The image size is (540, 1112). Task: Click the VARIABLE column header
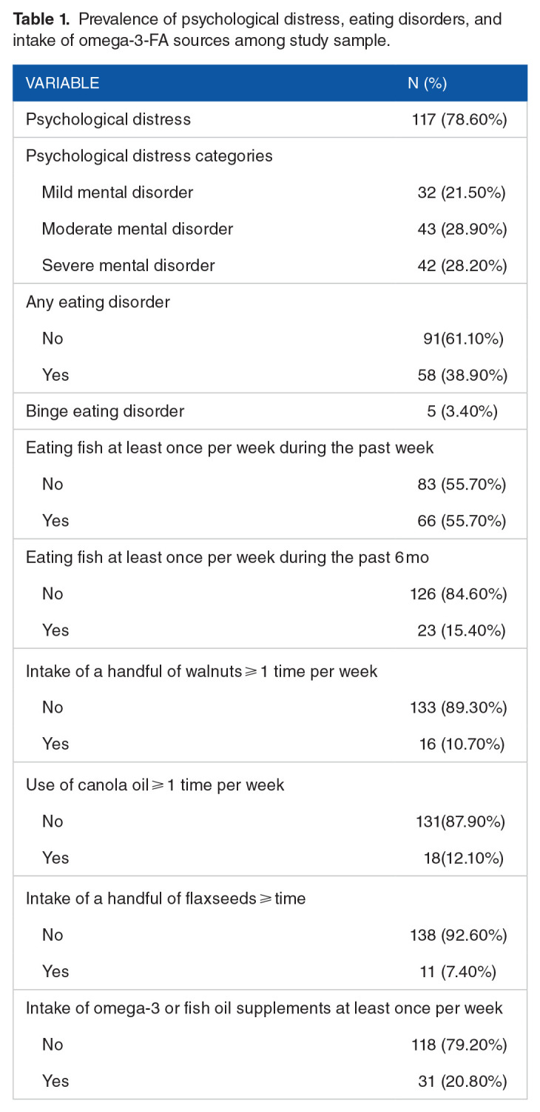tap(63, 83)
